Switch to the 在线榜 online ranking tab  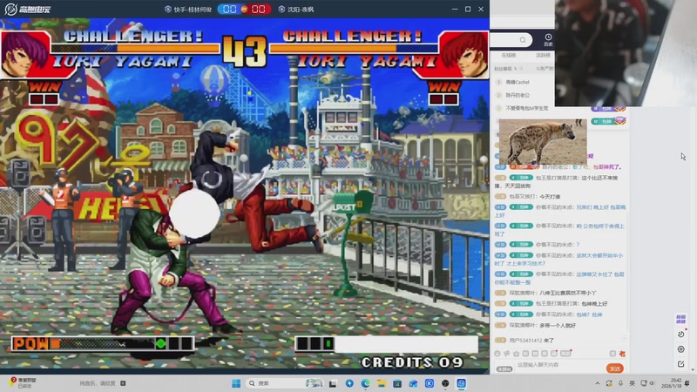click(509, 55)
